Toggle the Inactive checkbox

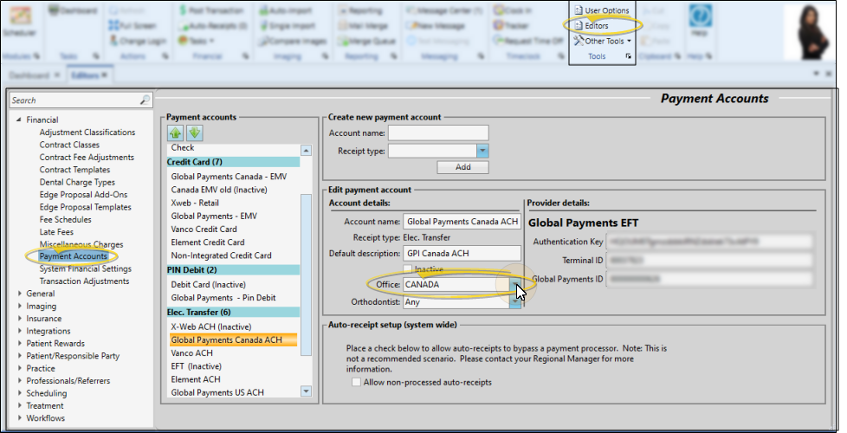coord(410,269)
